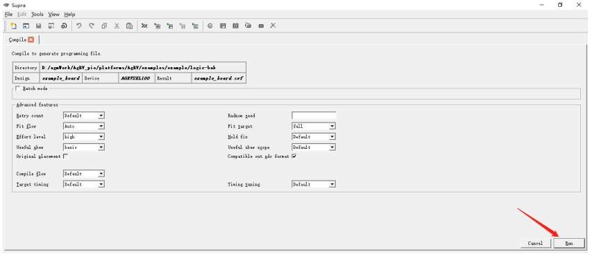
Task: Click the Save As window-floppy icon
Action: pyautogui.click(x=51, y=26)
